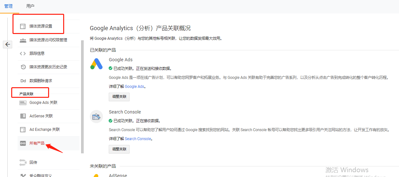
Task: Click the 媒体资源访问权限管理 people icon
Action: click(x=23, y=40)
